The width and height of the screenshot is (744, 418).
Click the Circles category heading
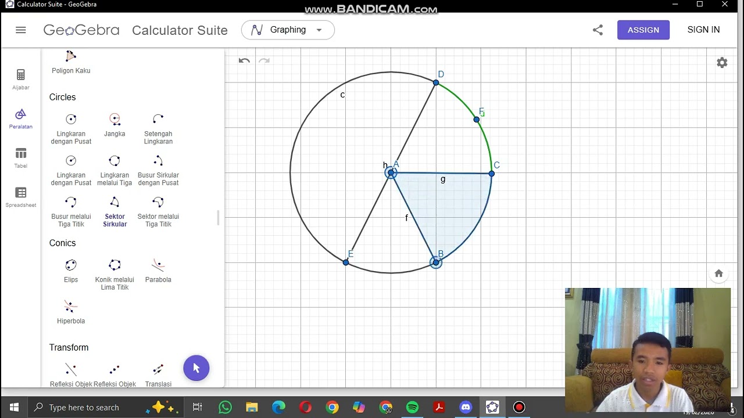pyautogui.click(x=62, y=97)
